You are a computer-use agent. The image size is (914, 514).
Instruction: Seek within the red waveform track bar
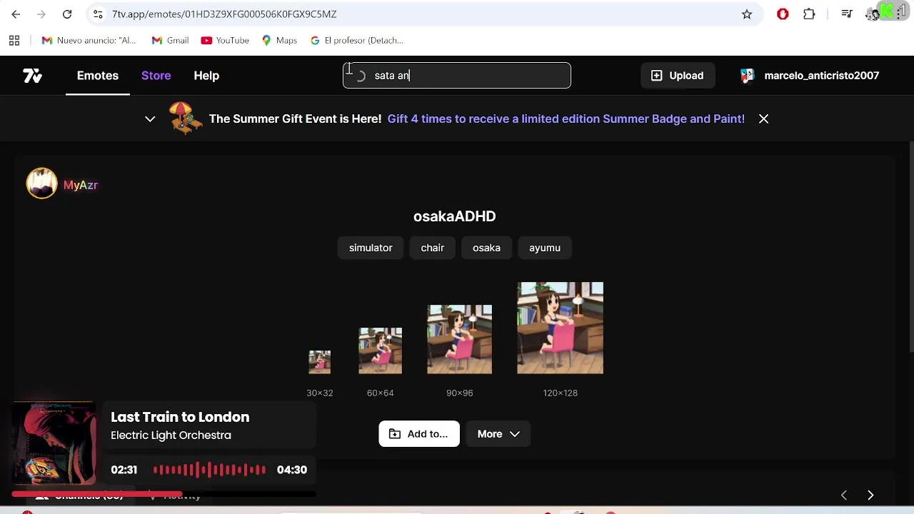coord(209,470)
